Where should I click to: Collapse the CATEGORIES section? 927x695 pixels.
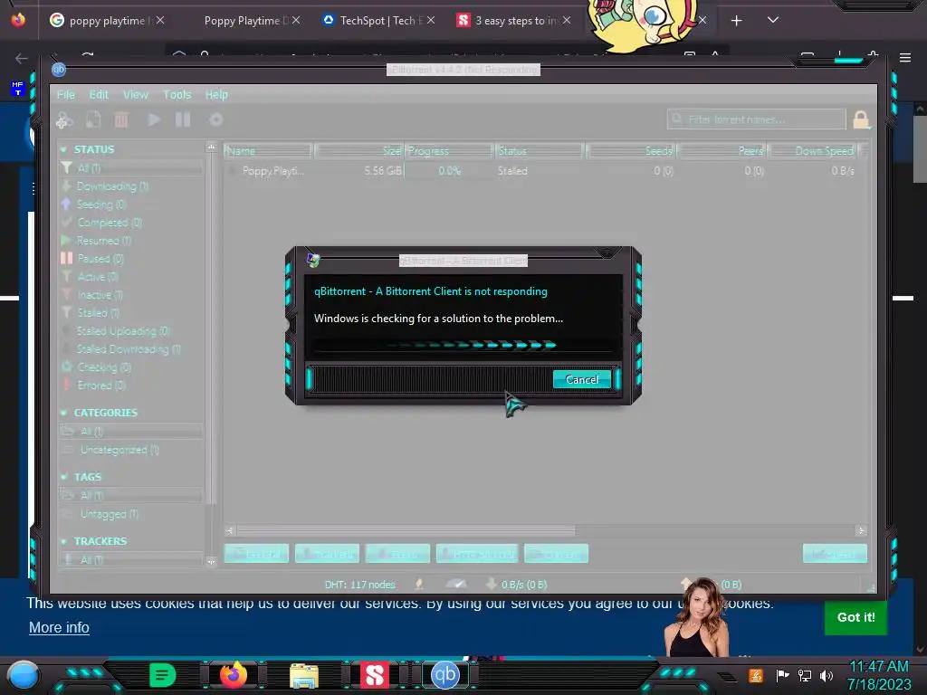click(64, 413)
